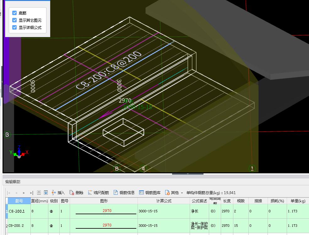Click axis marker B at left edge

click(7, 134)
